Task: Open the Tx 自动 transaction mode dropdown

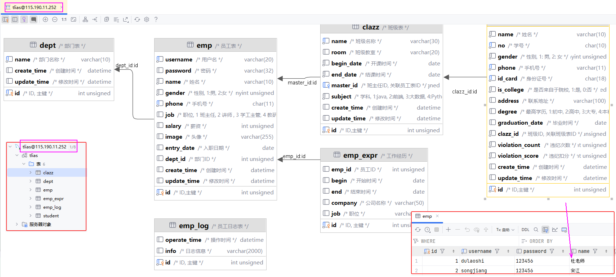Action: point(505,230)
